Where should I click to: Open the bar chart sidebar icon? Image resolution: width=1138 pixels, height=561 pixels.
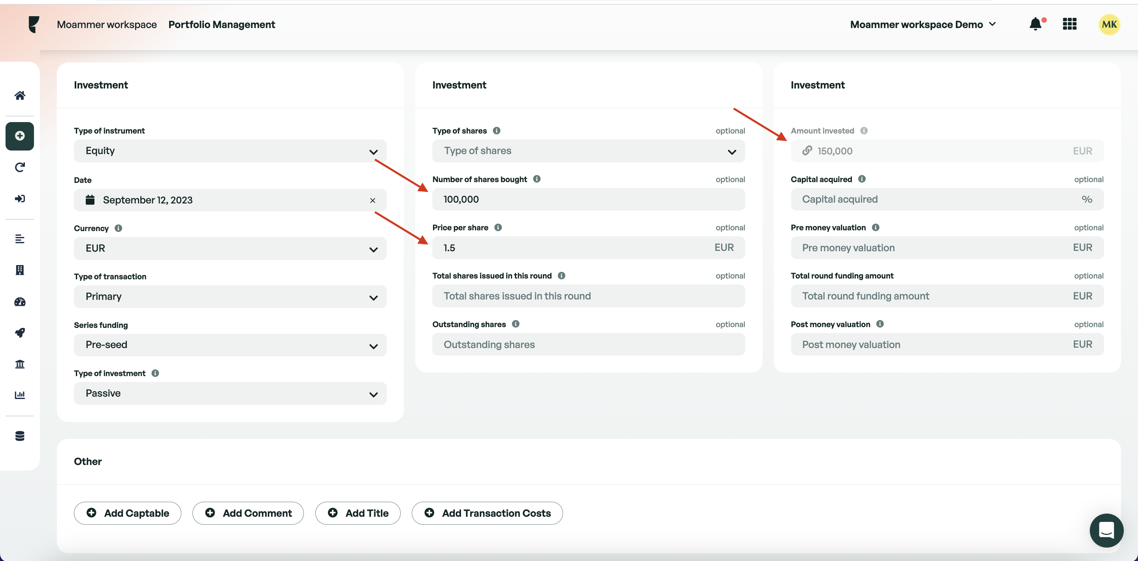pos(20,395)
